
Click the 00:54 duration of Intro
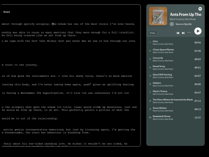197,43
